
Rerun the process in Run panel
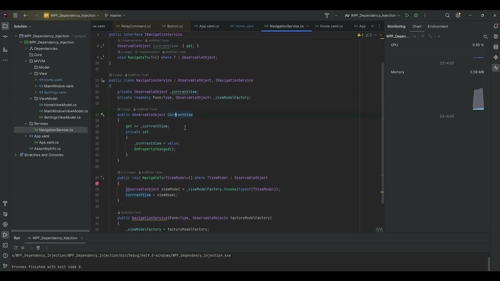16,248
